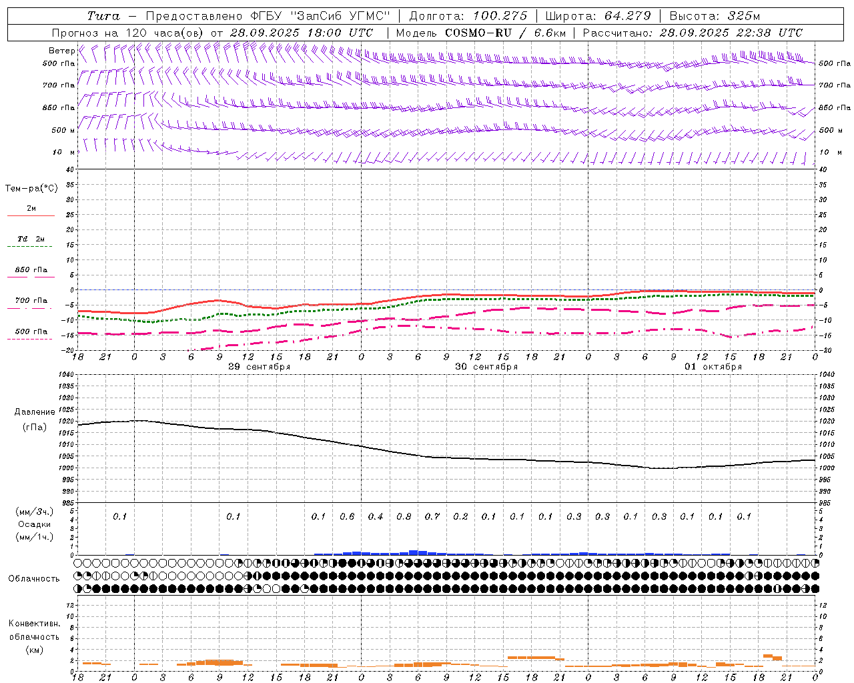Select the "(гПа)" pressure unit label
The width and height of the screenshot is (854, 683).
tap(35, 427)
